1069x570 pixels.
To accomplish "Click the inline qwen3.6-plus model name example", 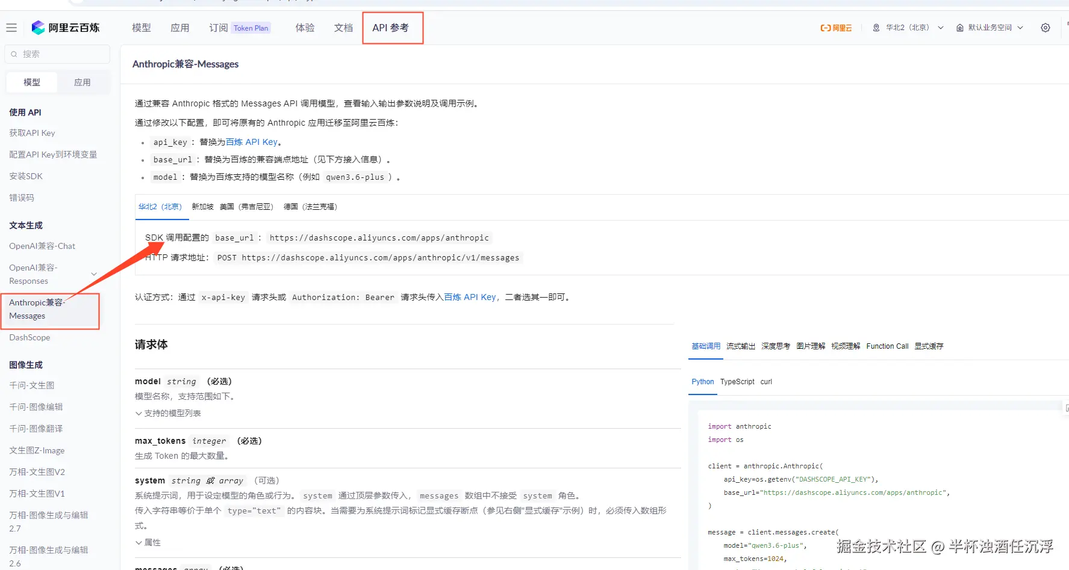I will 355,177.
